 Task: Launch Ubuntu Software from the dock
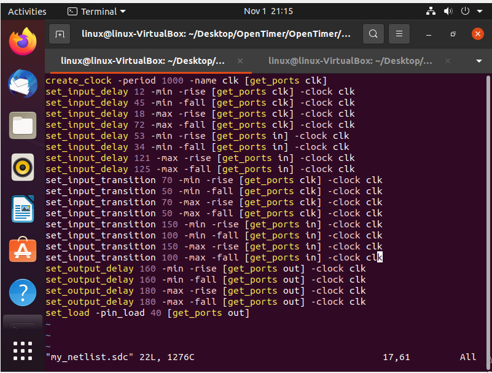coord(22,251)
